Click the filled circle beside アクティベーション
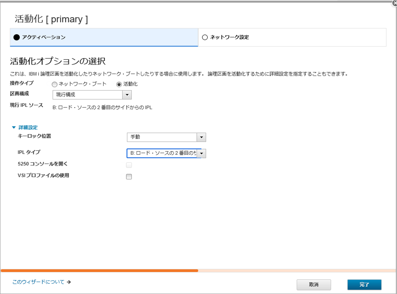397x294 pixels. pyautogui.click(x=17, y=37)
